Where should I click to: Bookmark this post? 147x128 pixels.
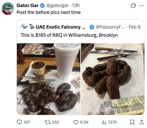[132, 122]
